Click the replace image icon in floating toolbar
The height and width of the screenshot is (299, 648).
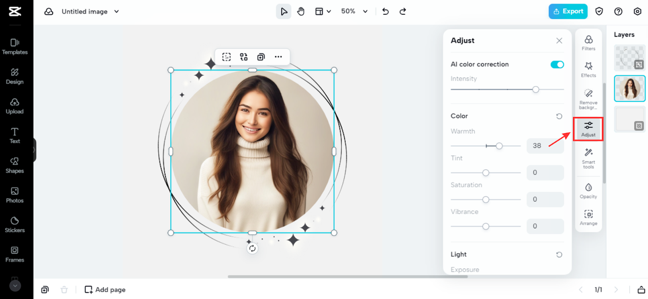coord(244,57)
